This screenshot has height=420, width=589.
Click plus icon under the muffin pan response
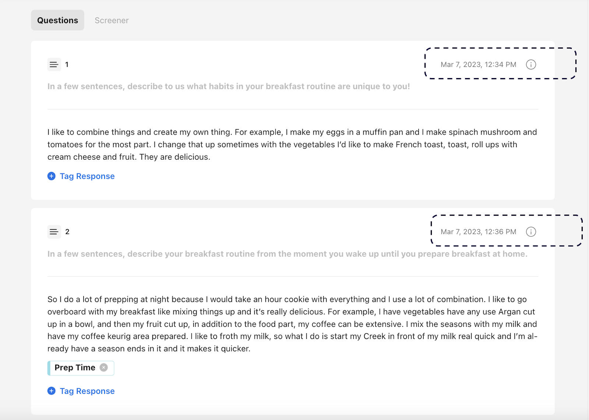(52, 176)
